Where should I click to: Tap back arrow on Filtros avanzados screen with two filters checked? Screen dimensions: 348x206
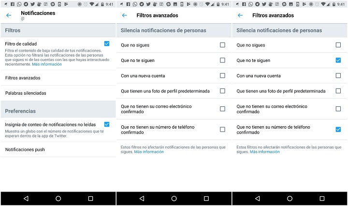point(240,15)
